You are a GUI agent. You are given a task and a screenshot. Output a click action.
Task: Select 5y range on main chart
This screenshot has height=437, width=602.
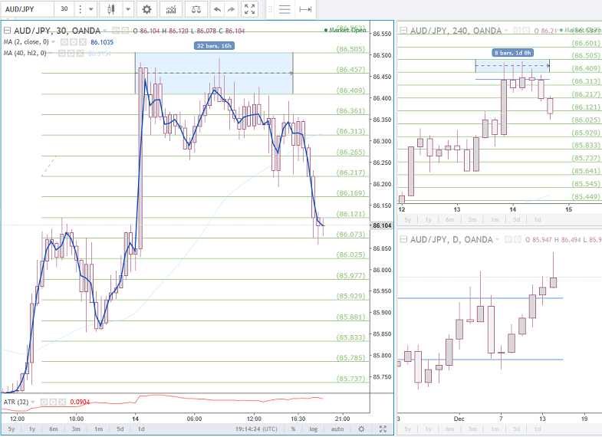click(12, 429)
